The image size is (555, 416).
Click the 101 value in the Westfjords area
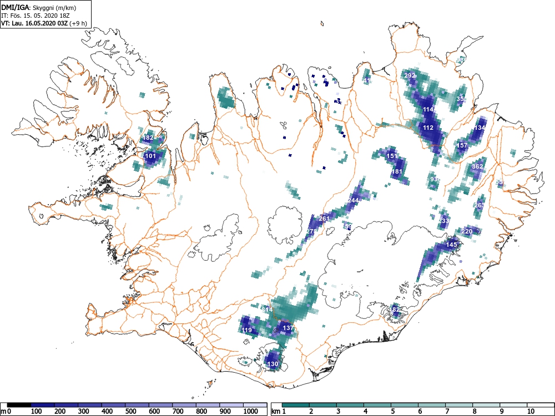[x=150, y=156]
